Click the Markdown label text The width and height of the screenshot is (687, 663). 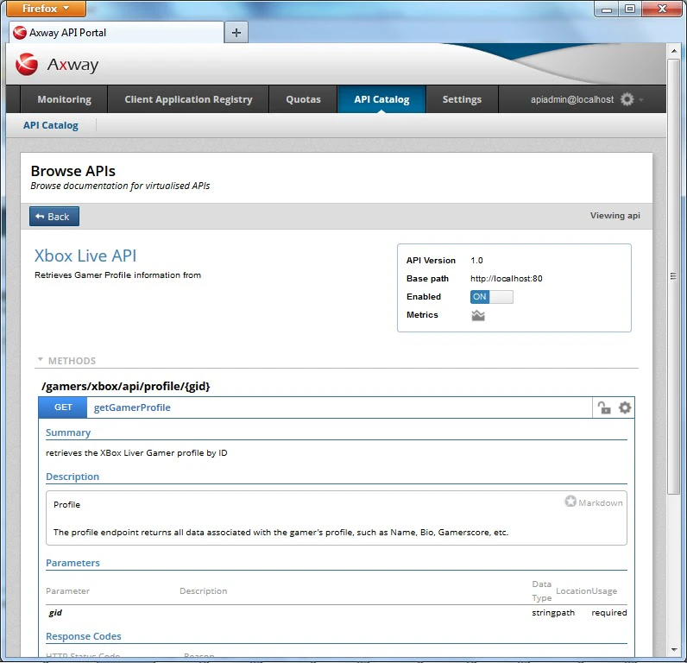pyautogui.click(x=600, y=502)
